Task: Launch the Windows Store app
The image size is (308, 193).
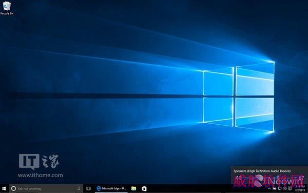Action: click(144, 189)
